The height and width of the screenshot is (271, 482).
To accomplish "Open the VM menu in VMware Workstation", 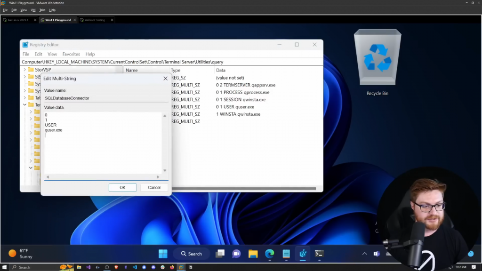I will [33, 10].
